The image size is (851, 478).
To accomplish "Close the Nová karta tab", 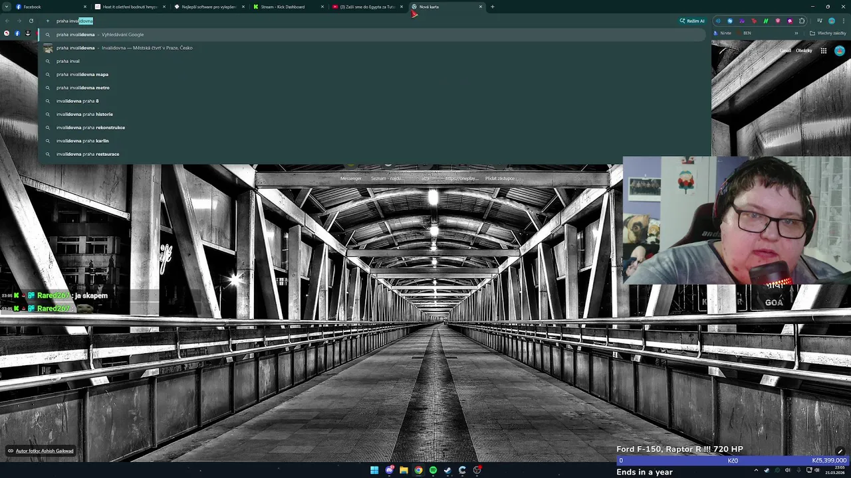I will point(480,7).
